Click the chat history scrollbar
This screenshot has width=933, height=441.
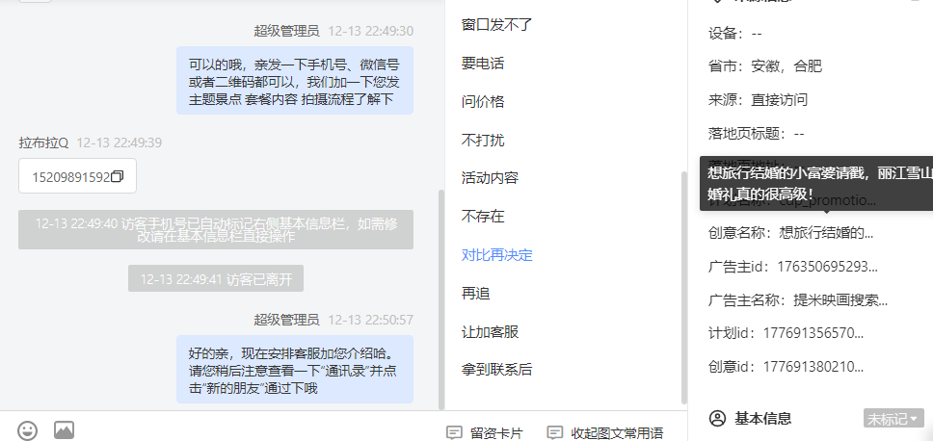440,299
